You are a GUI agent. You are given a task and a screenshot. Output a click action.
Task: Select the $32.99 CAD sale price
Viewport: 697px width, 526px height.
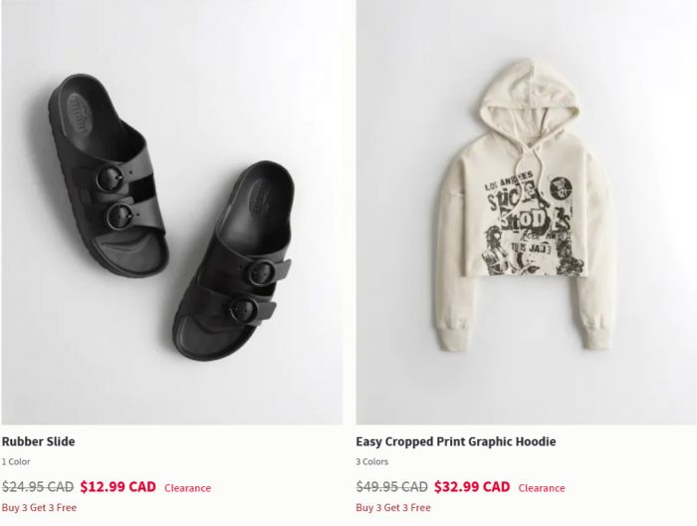click(472, 486)
